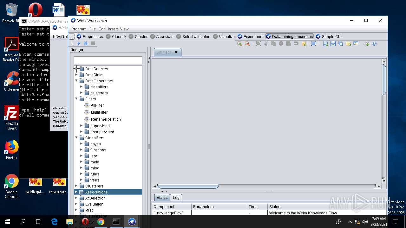Image resolution: width=406 pixels, height=228 pixels.
Task: Click the delete selected toolbar icon
Action: (x=281, y=44)
